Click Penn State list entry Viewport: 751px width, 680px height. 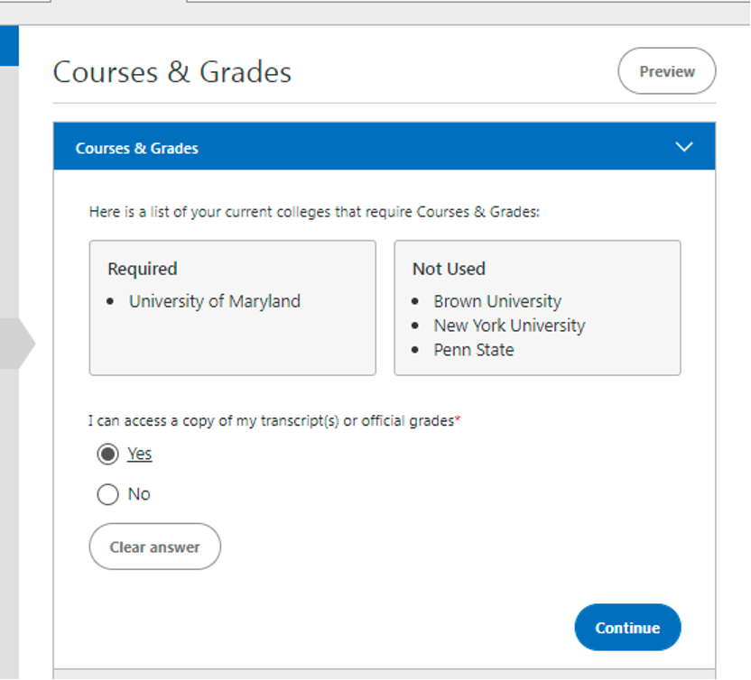tap(474, 350)
